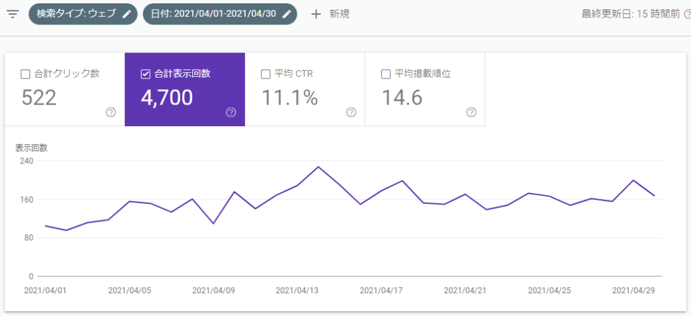
Task: Open the filter list icon
Action: [x=13, y=14]
